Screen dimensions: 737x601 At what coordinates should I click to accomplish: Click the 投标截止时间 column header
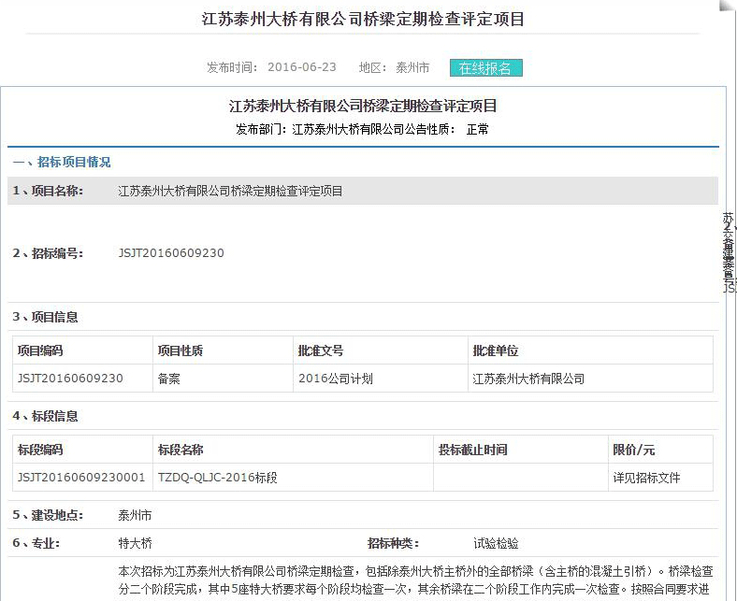pyautogui.click(x=473, y=450)
